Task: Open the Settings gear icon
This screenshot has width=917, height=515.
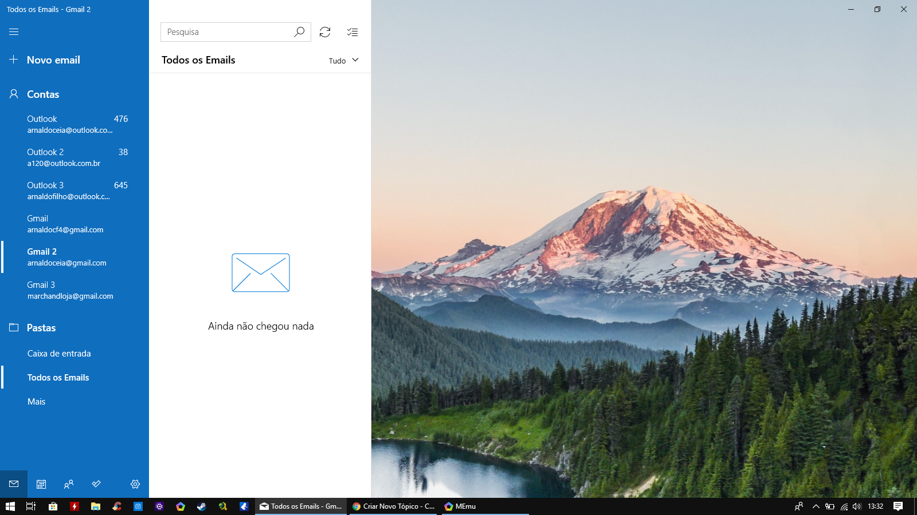Action: 135,484
